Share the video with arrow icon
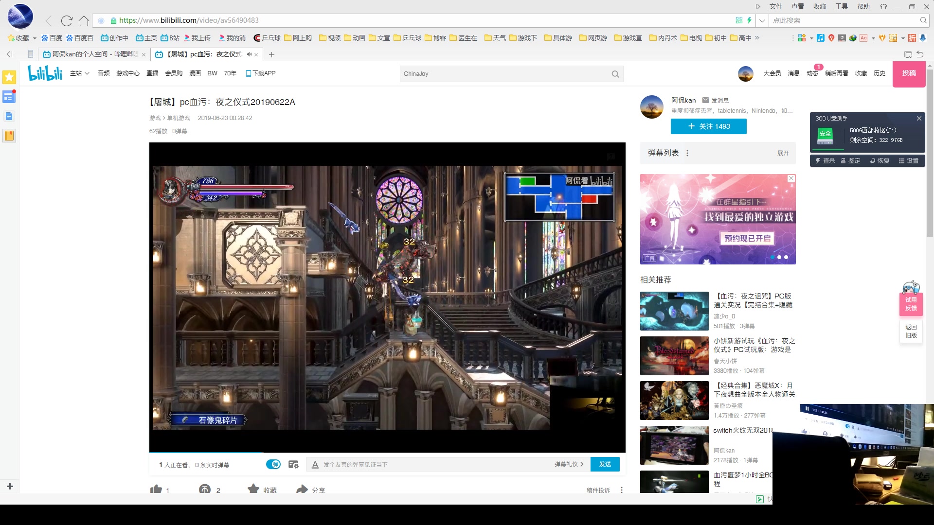The height and width of the screenshot is (525, 934). tap(302, 490)
